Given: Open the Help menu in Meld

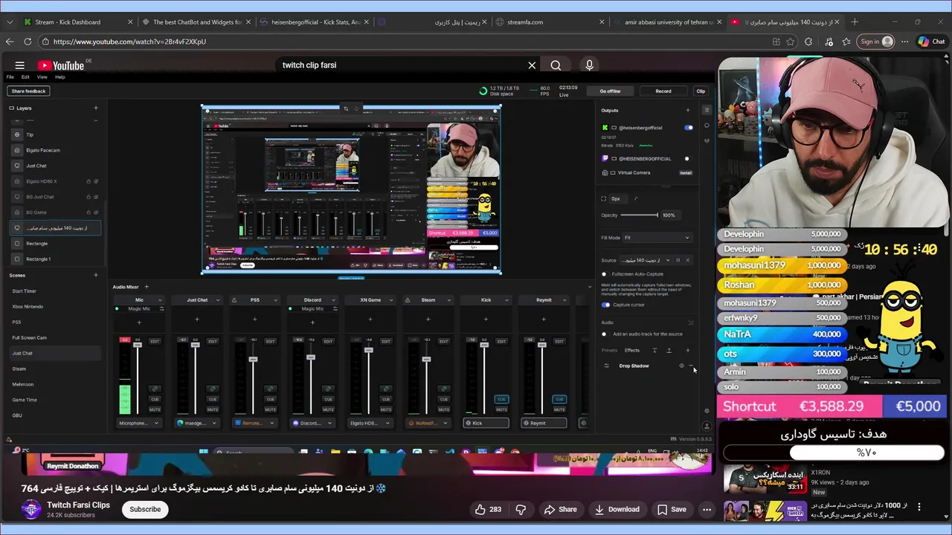Looking at the screenshot, I should point(60,77).
